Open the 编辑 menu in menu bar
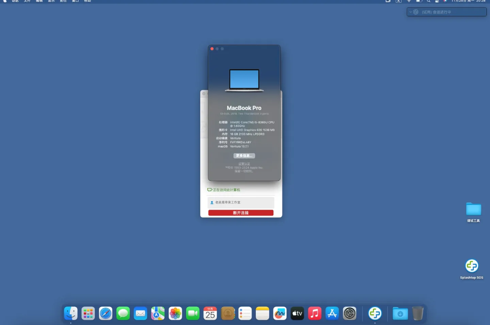The height and width of the screenshot is (325, 490). point(39,1)
